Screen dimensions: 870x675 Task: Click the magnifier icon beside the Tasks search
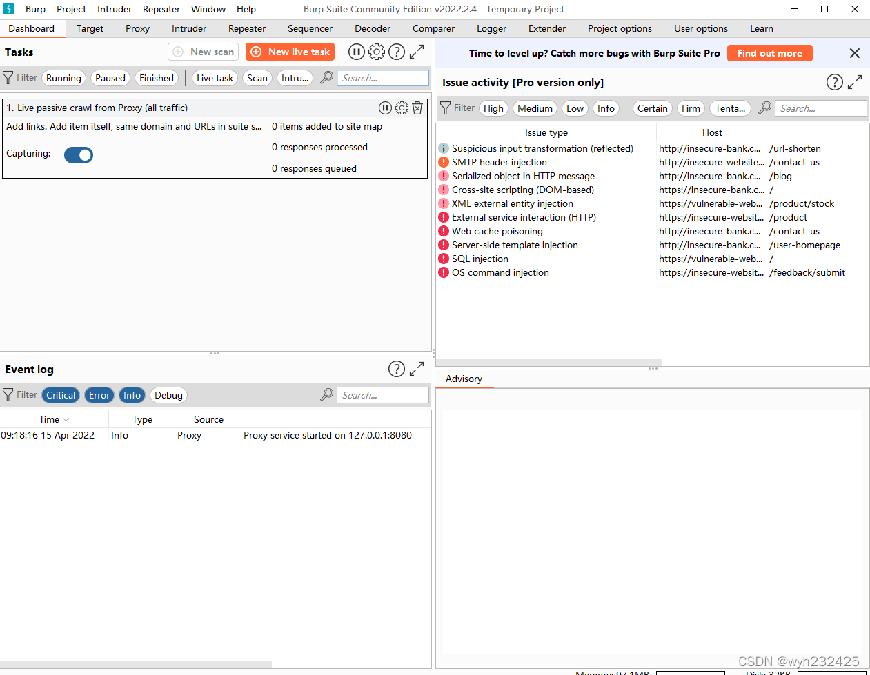pos(327,78)
